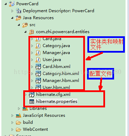Expand the build folder
Screen dimensions: 129x136
[x=12, y=122]
